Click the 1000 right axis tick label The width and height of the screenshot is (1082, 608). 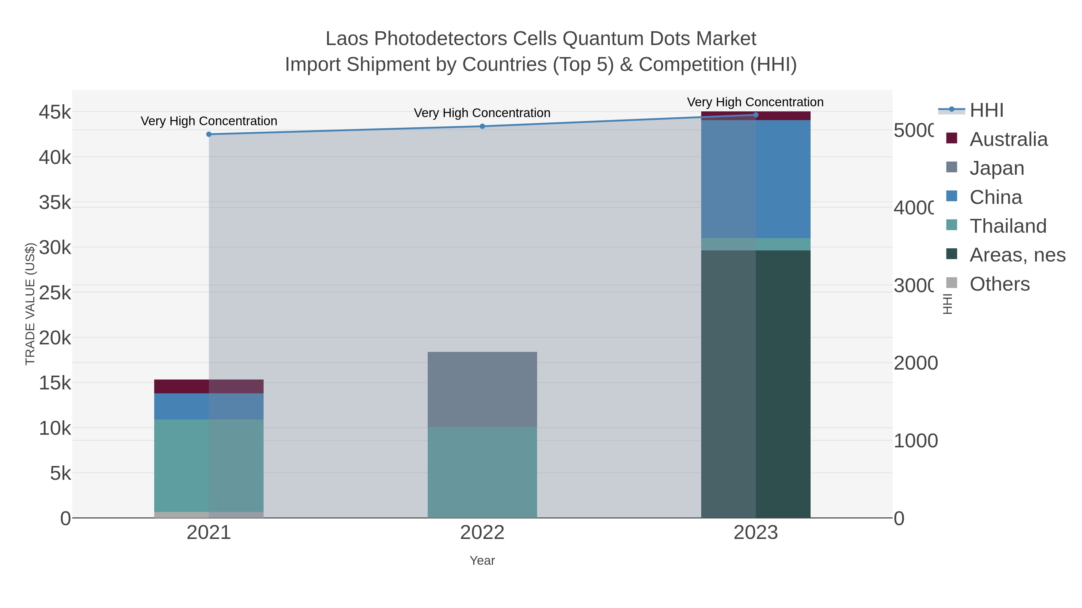[916, 441]
